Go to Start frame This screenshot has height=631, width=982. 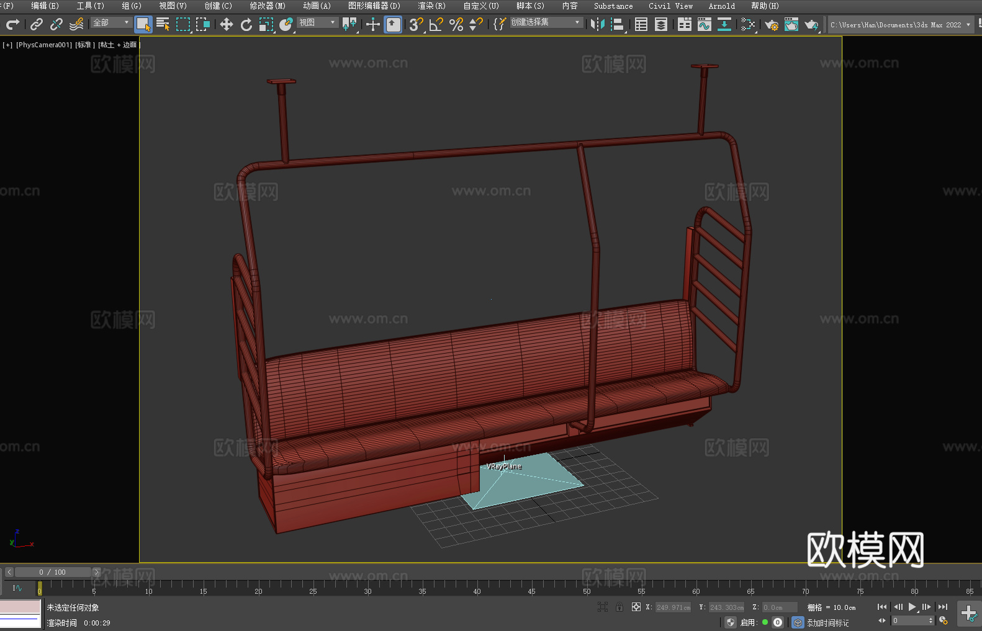pos(882,607)
